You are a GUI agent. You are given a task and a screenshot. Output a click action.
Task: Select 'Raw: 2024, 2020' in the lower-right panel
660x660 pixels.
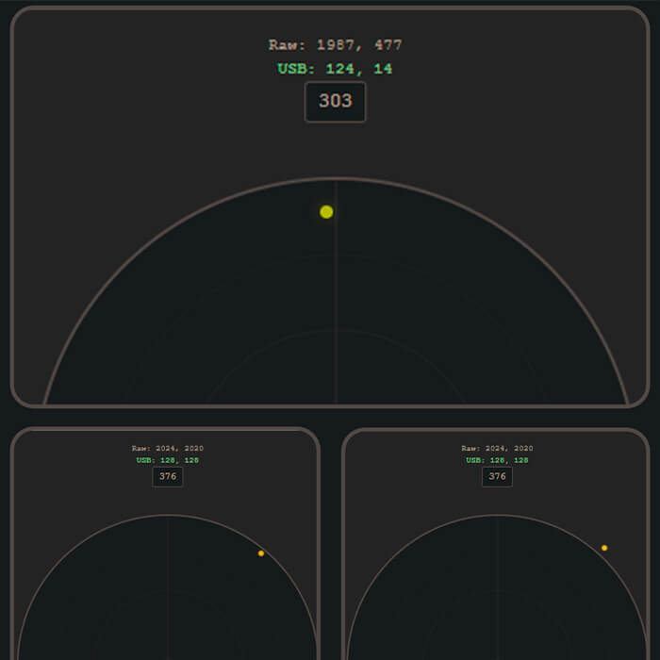coord(497,448)
